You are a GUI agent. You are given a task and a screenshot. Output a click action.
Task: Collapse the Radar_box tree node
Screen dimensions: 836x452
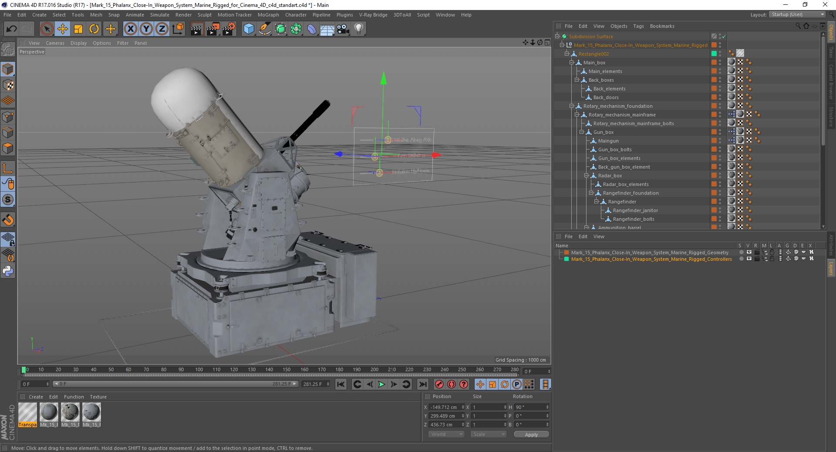coord(587,176)
